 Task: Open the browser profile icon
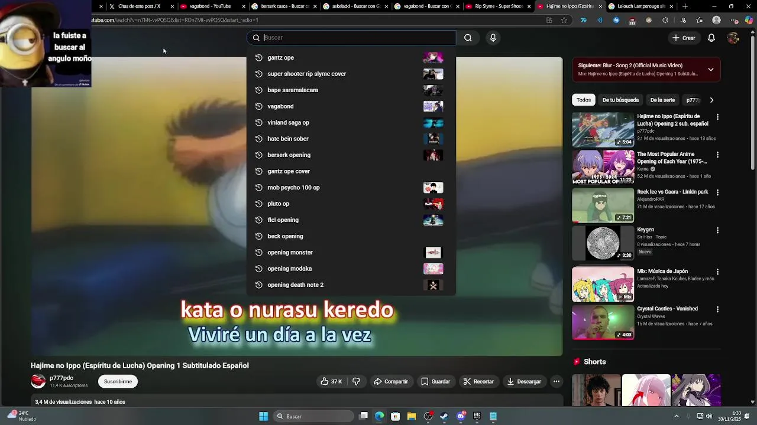[x=716, y=20]
